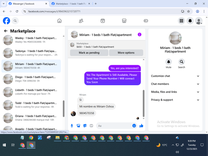Expand Privacy & support section

pos(175,100)
